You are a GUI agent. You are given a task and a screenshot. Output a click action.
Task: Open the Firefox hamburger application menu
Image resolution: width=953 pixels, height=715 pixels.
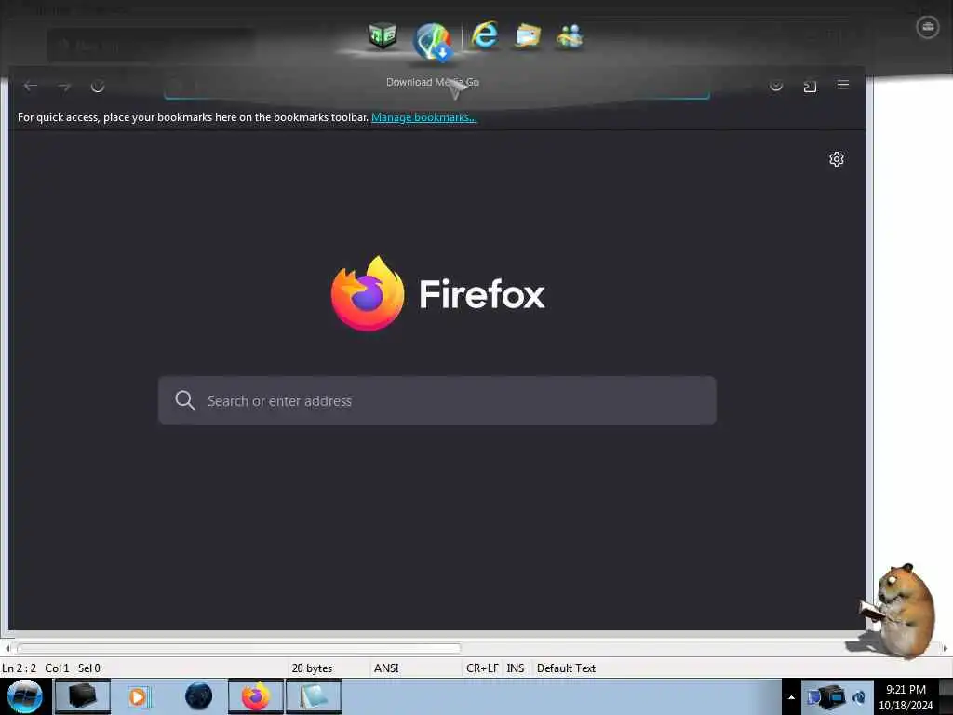point(843,85)
